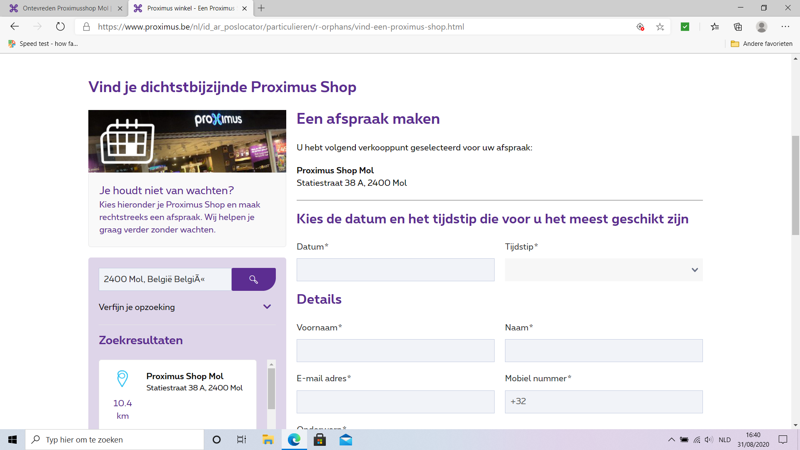This screenshot has width=800, height=450.
Task: Click the search magnifier button for shops
Action: [253, 279]
